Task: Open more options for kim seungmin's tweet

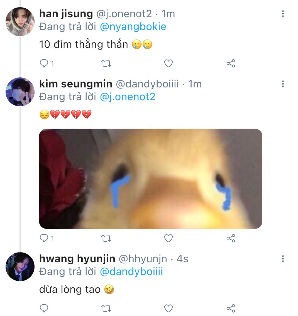Action: click(x=283, y=84)
